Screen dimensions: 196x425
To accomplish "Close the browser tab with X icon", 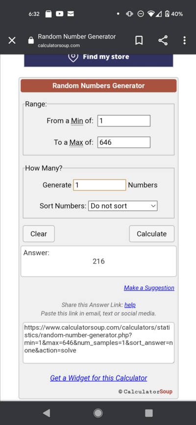I will point(12,41).
